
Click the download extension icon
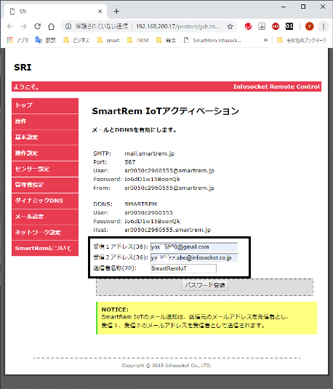262,26
